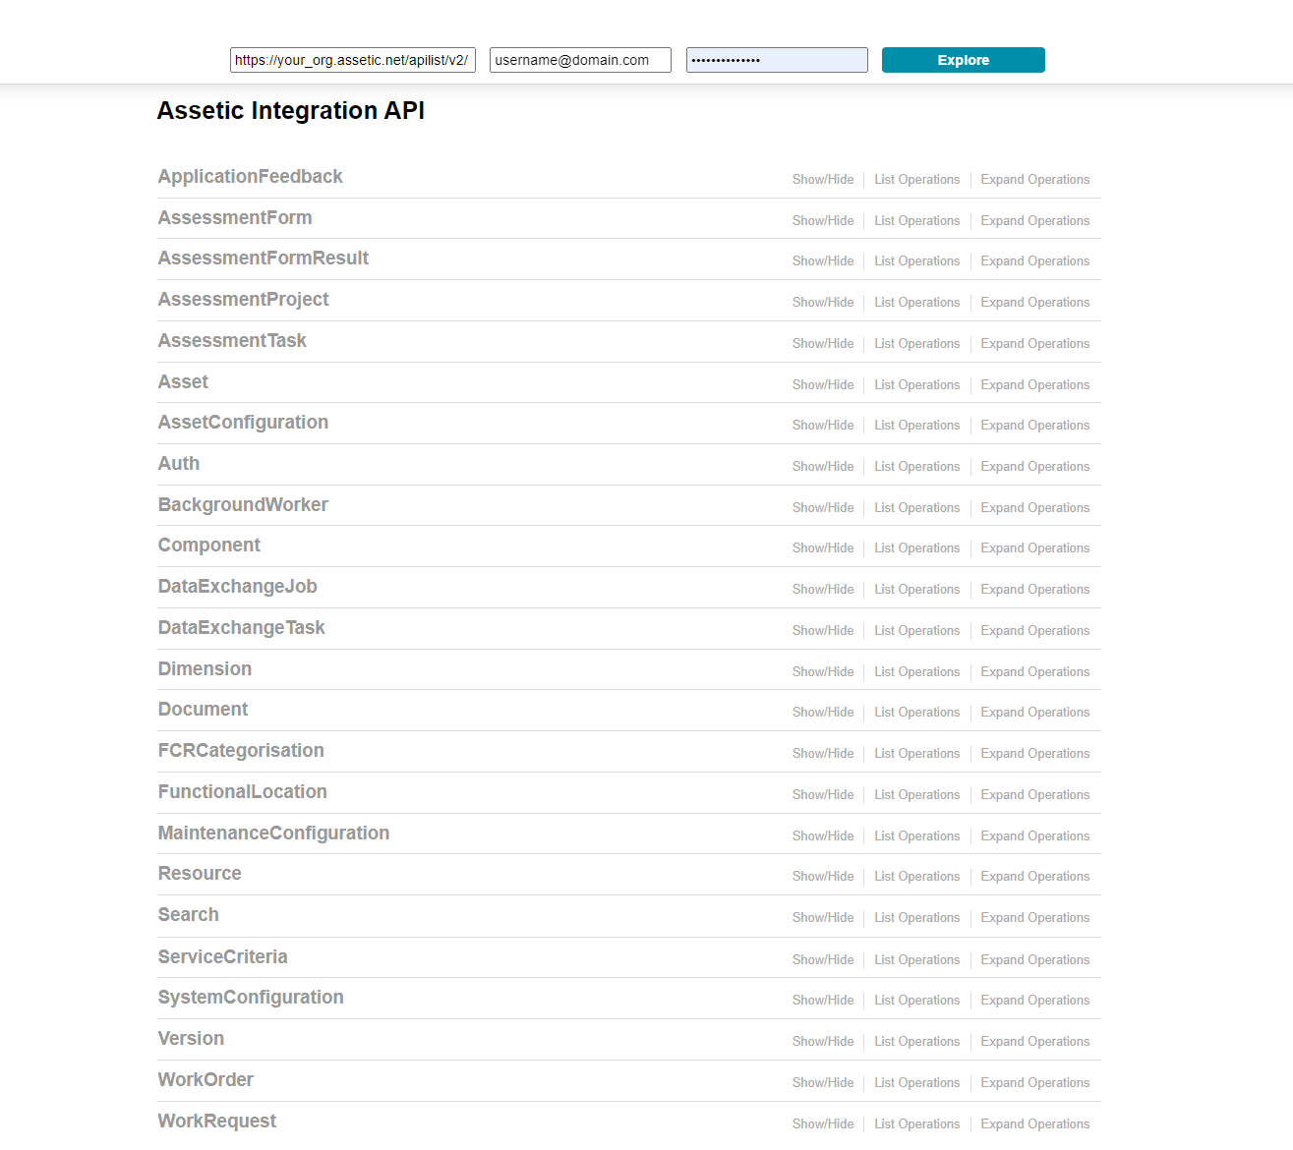The image size is (1293, 1150).
Task: Select the password input field
Action: (777, 60)
